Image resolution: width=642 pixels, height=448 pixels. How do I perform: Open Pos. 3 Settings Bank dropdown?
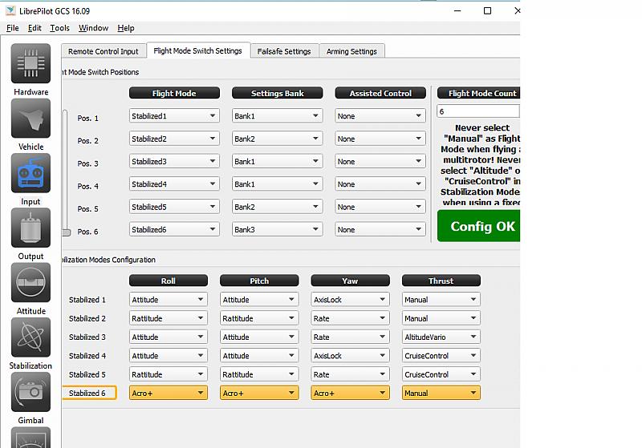(277, 161)
